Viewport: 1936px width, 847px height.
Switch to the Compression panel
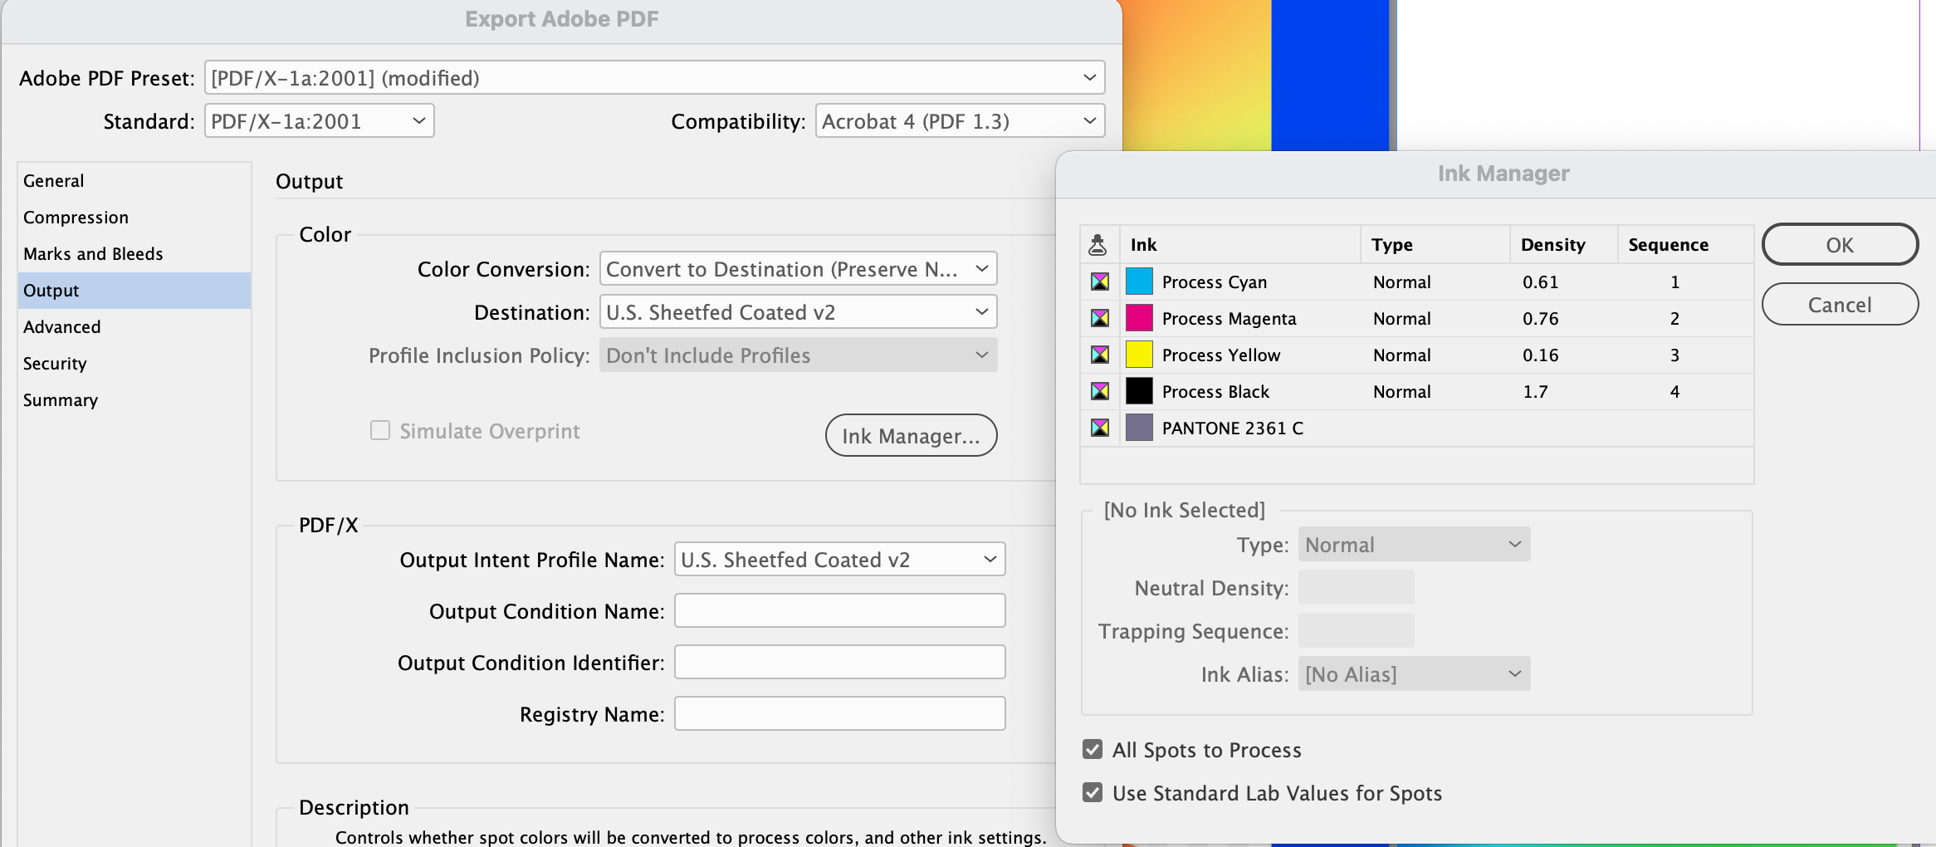click(76, 217)
